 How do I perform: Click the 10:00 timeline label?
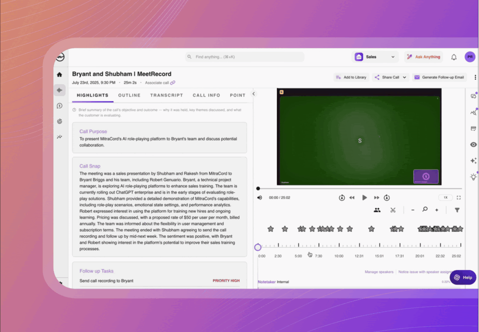[339, 256]
